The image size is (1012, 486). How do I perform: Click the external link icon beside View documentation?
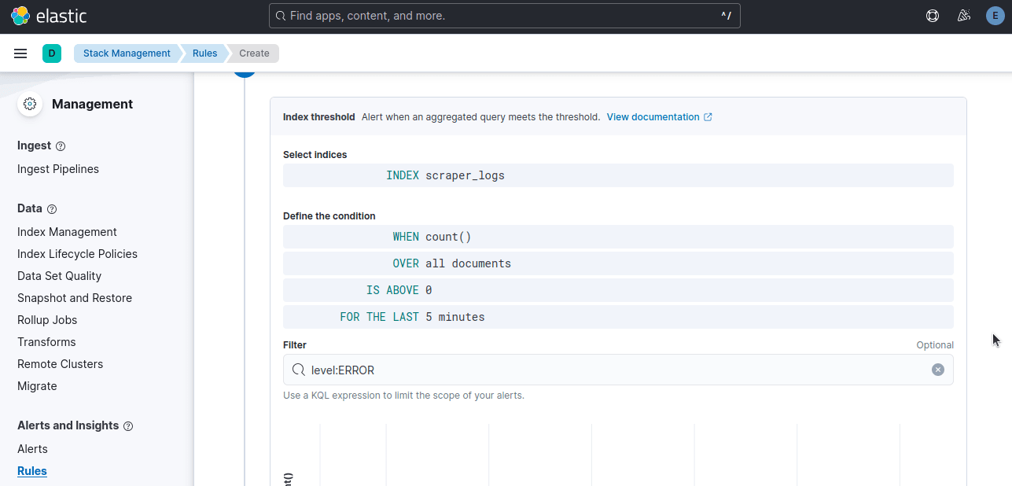tap(708, 117)
